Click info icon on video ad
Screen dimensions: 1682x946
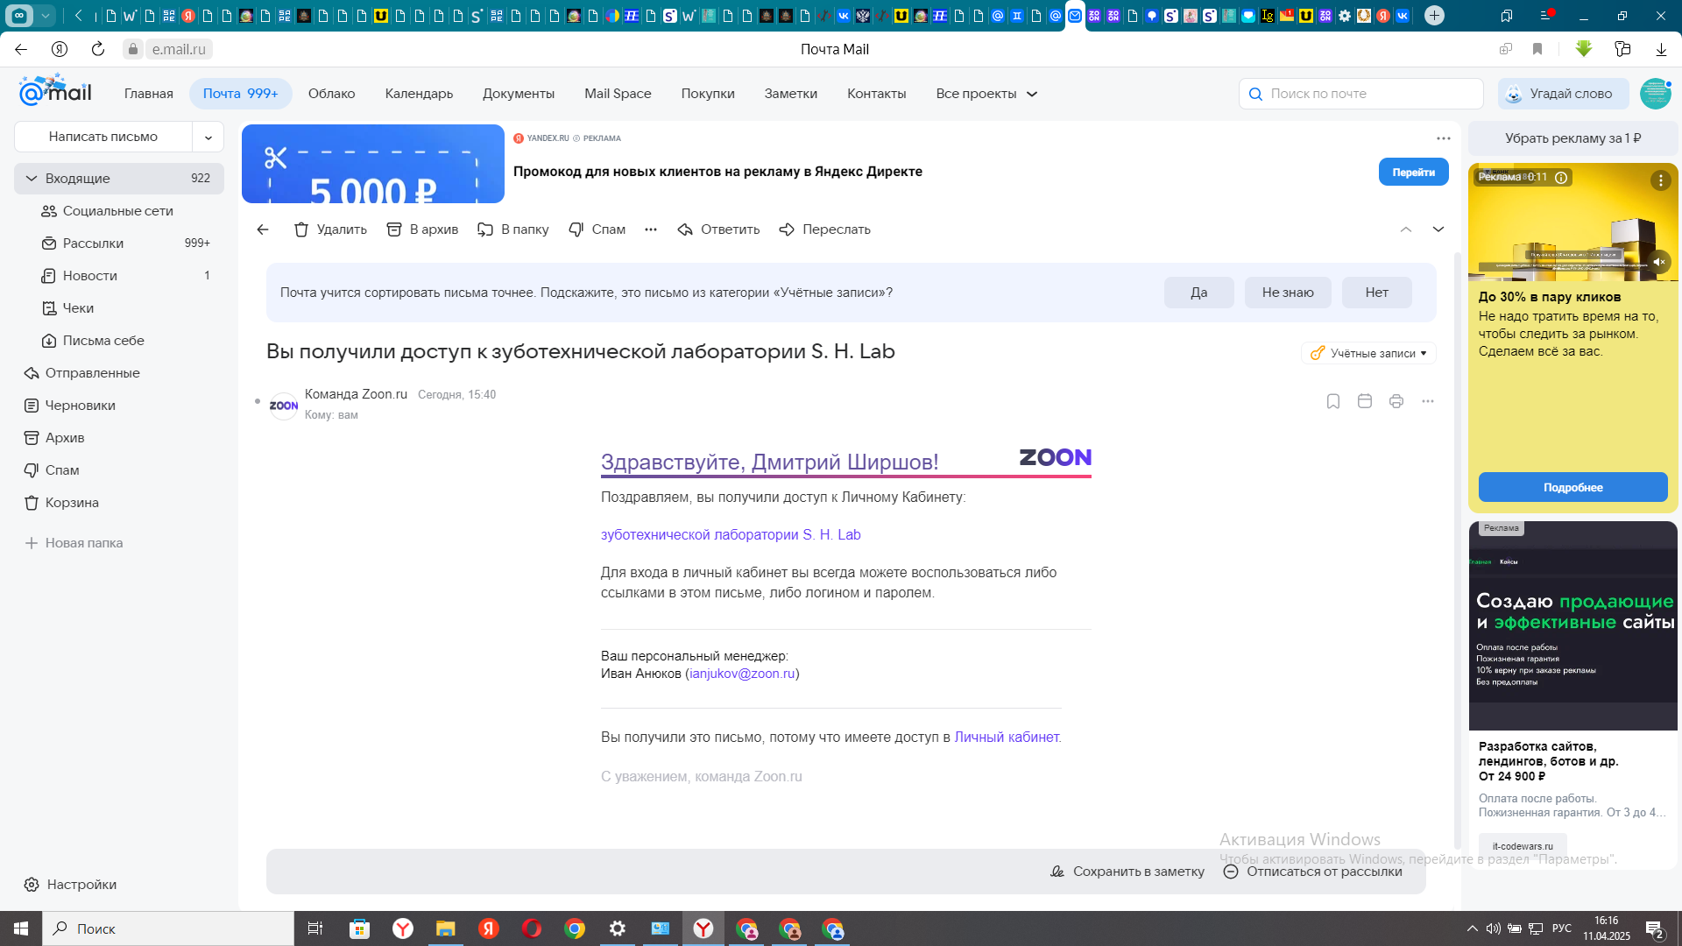click(x=1561, y=178)
